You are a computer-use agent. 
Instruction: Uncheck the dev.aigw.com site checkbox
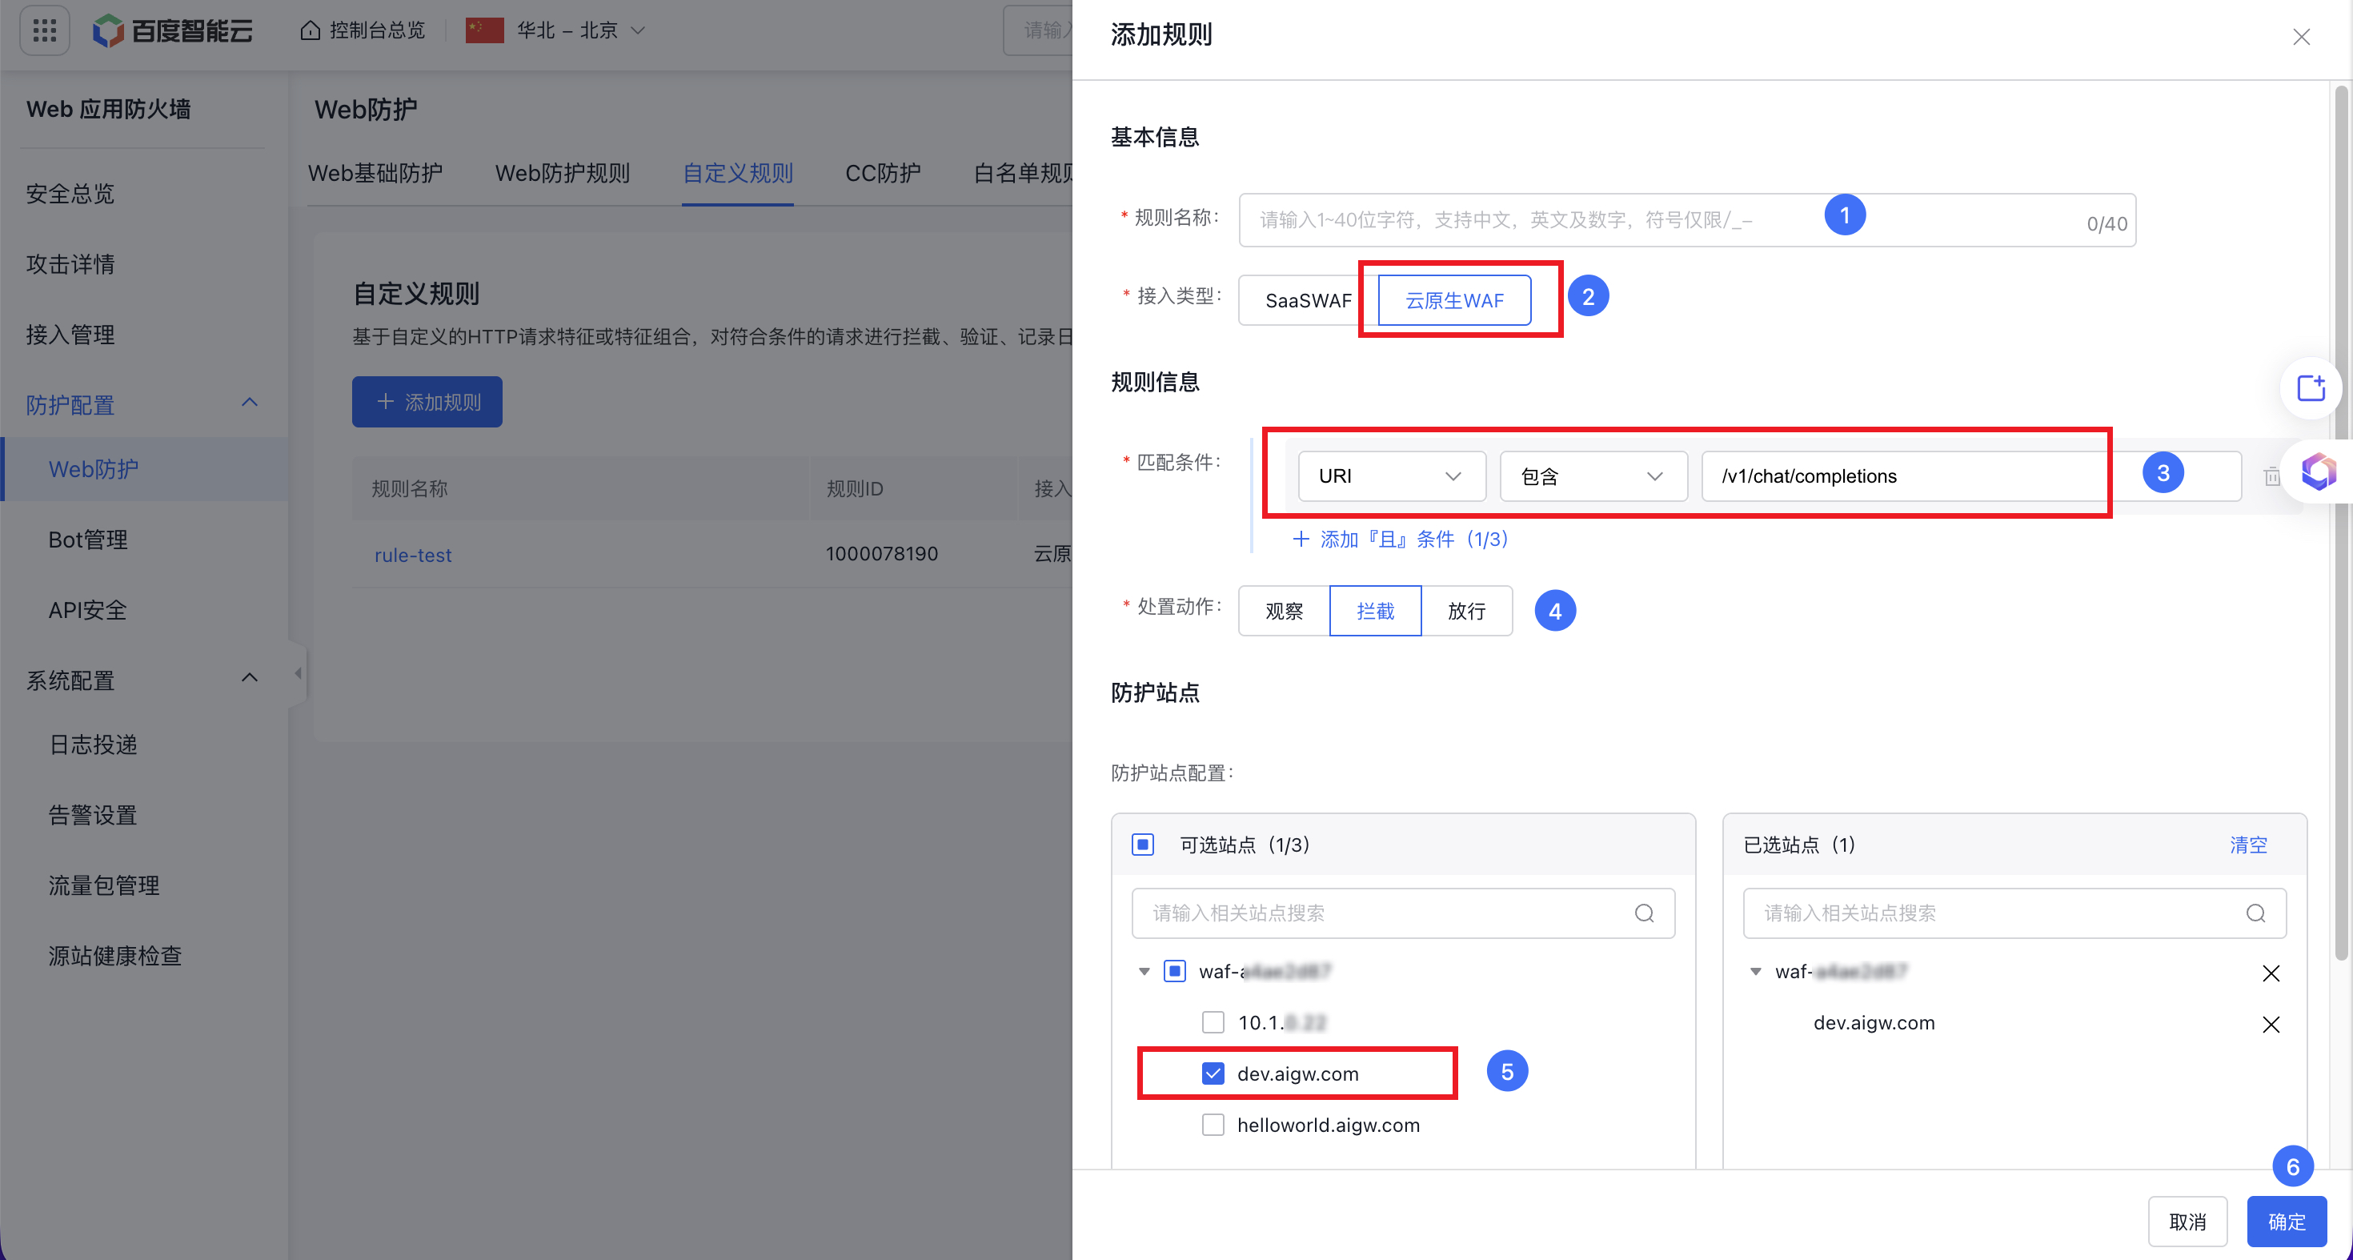pos(1213,1073)
